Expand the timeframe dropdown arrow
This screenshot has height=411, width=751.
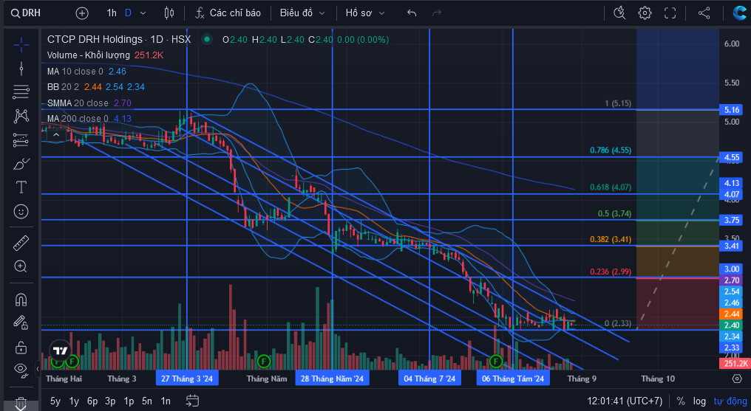143,13
